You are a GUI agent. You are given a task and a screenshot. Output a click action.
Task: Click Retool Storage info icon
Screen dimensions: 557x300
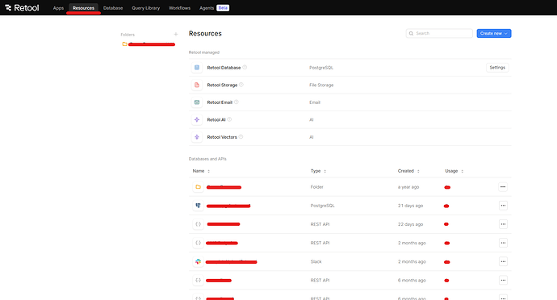(x=241, y=85)
